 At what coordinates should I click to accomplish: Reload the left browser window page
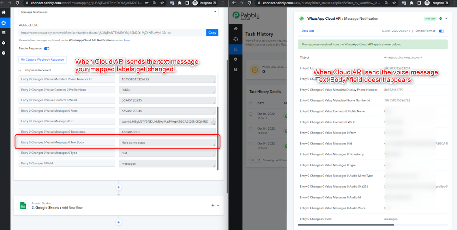pos(18,3)
